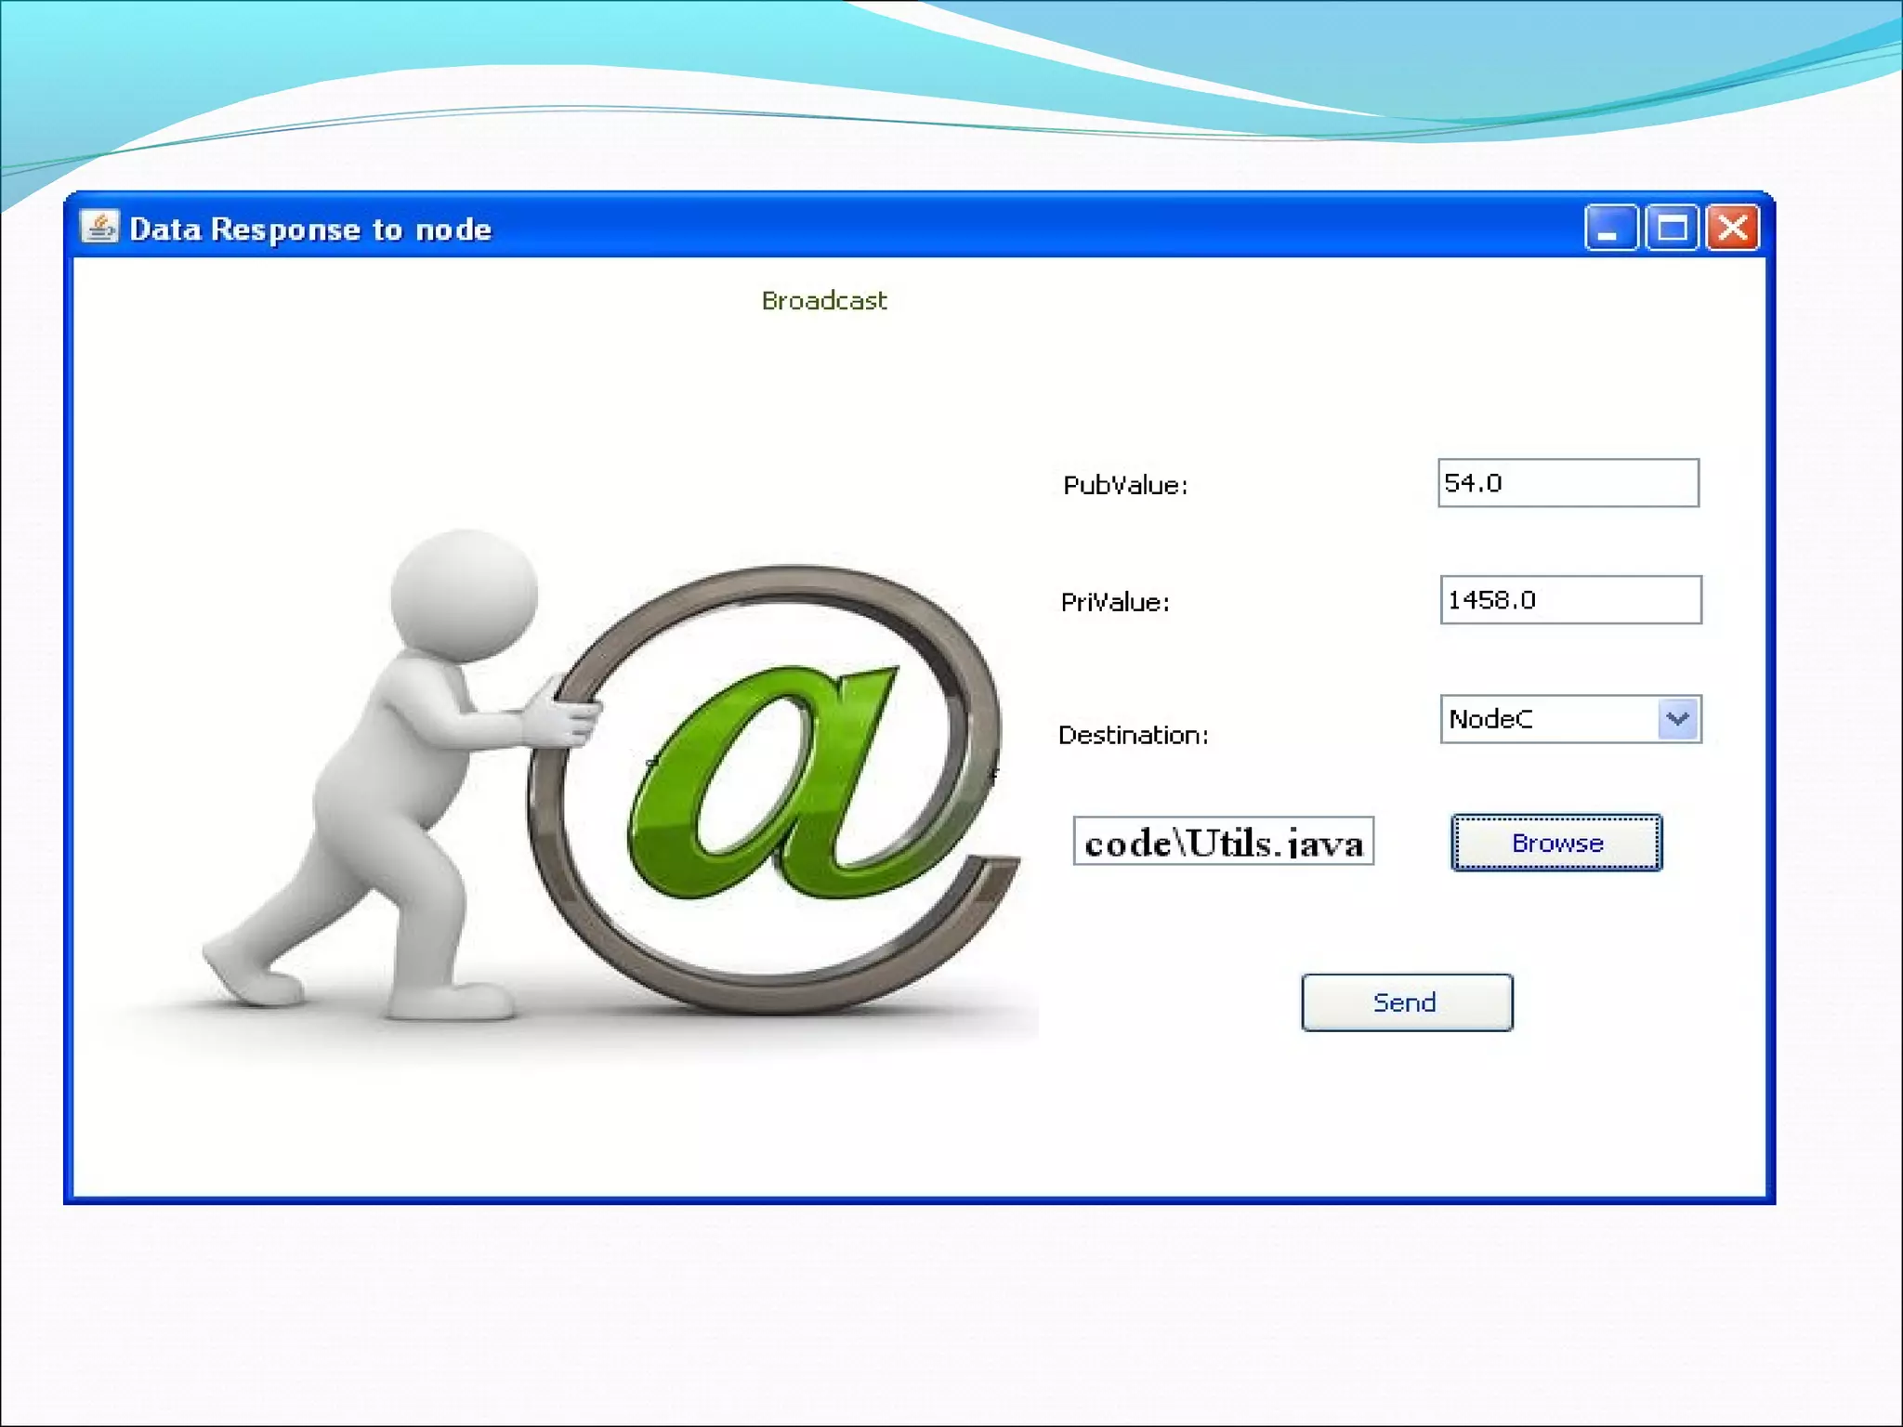Click the PubValue text field showing 54.0
This screenshot has height=1427, width=1903.
[x=1568, y=483]
